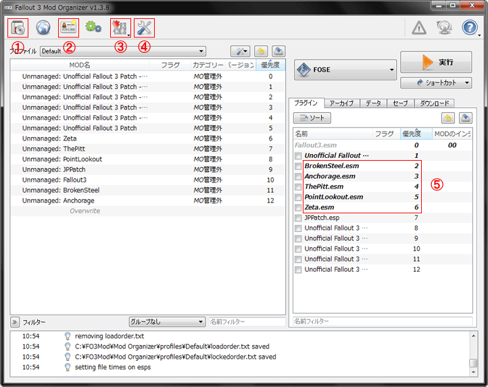Screen dimensions: 488x387
Task: Click the Install Mod from archive icon
Action: [18, 28]
